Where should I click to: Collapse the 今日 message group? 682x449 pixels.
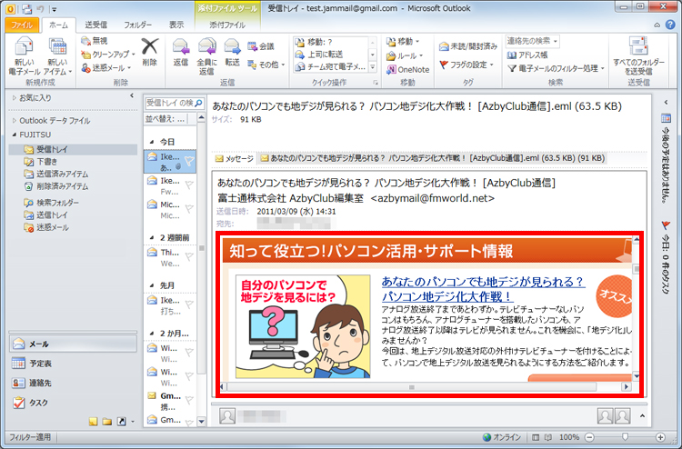click(x=152, y=142)
